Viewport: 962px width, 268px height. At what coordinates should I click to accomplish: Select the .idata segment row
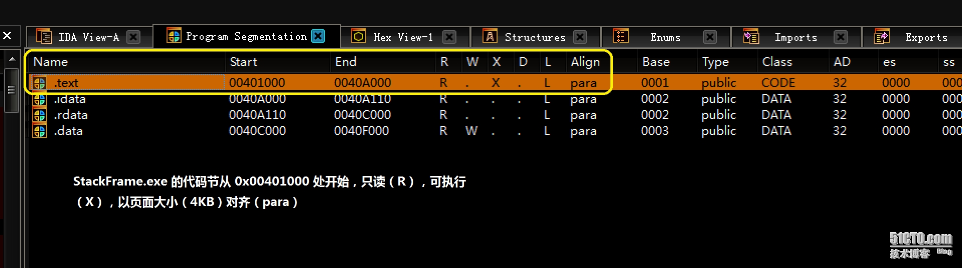point(496,99)
